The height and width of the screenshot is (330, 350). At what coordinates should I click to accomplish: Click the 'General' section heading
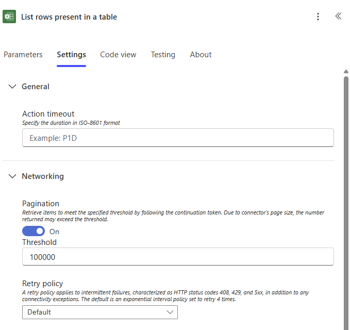tap(36, 87)
